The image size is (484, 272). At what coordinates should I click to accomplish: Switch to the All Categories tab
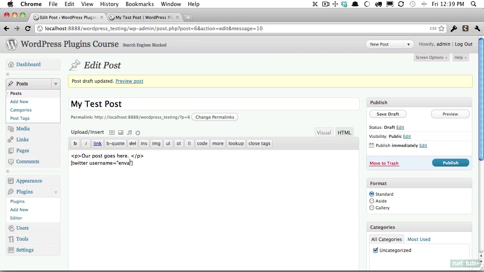point(386,240)
